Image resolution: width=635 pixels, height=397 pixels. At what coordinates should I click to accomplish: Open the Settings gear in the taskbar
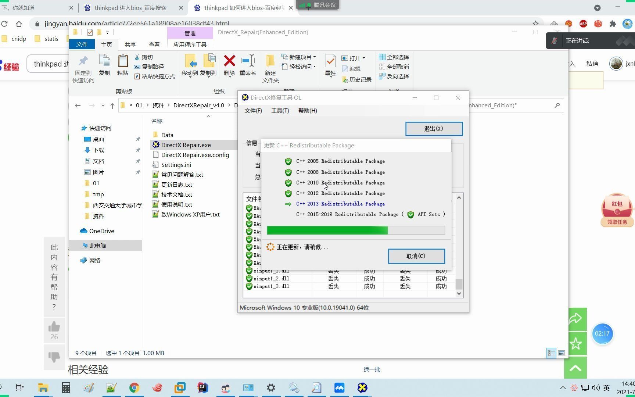point(271,388)
